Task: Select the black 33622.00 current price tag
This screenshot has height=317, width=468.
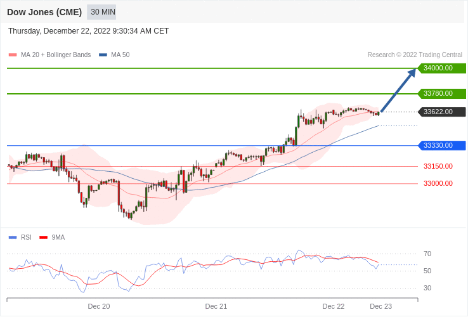Action: click(441, 112)
